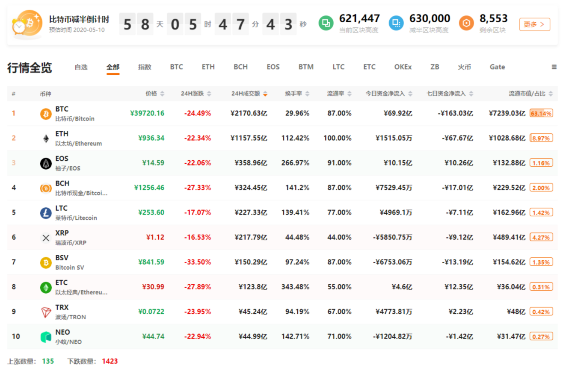Viewport: 563px width, 371px height.
Task: Open the 火币 exchange tab
Action: pyautogui.click(x=464, y=67)
